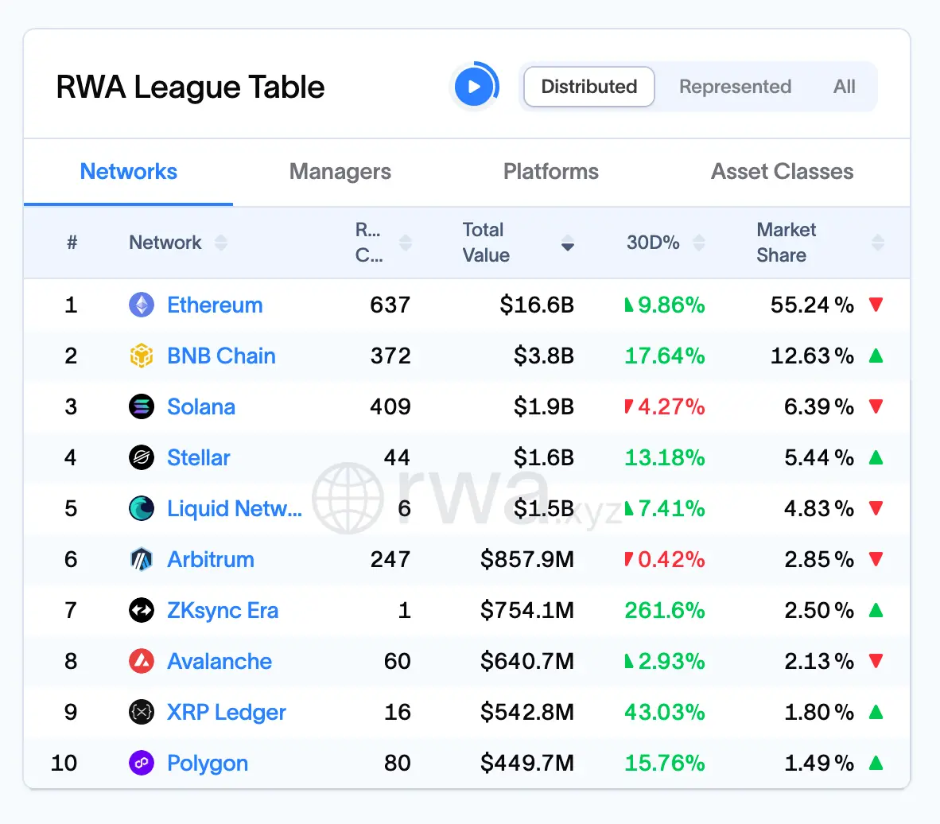This screenshot has width=940, height=824.
Task: Select the Avalanche logo icon
Action: click(141, 661)
